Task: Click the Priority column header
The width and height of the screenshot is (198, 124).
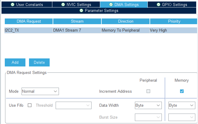Action: click(174, 21)
